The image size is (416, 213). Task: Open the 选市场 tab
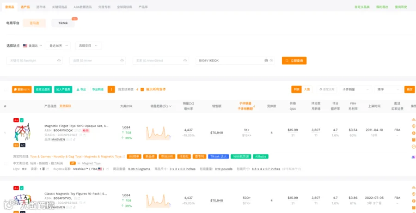41,7
